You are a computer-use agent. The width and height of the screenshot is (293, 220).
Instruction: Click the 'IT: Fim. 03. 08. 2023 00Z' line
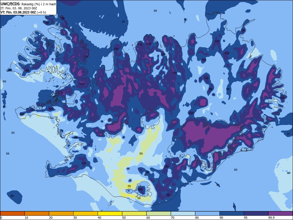tap(19, 8)
